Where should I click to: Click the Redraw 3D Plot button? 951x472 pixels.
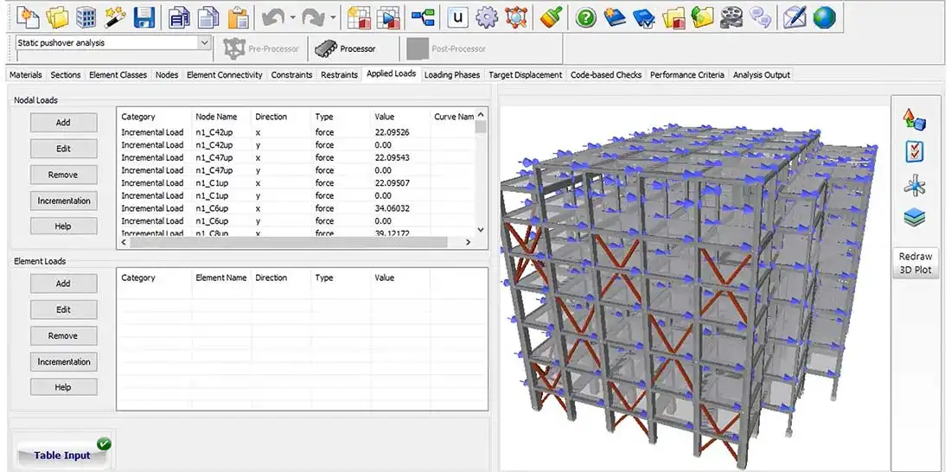(916, 264)
